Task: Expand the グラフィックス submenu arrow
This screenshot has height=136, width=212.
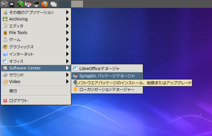Action: pos(67,47)
